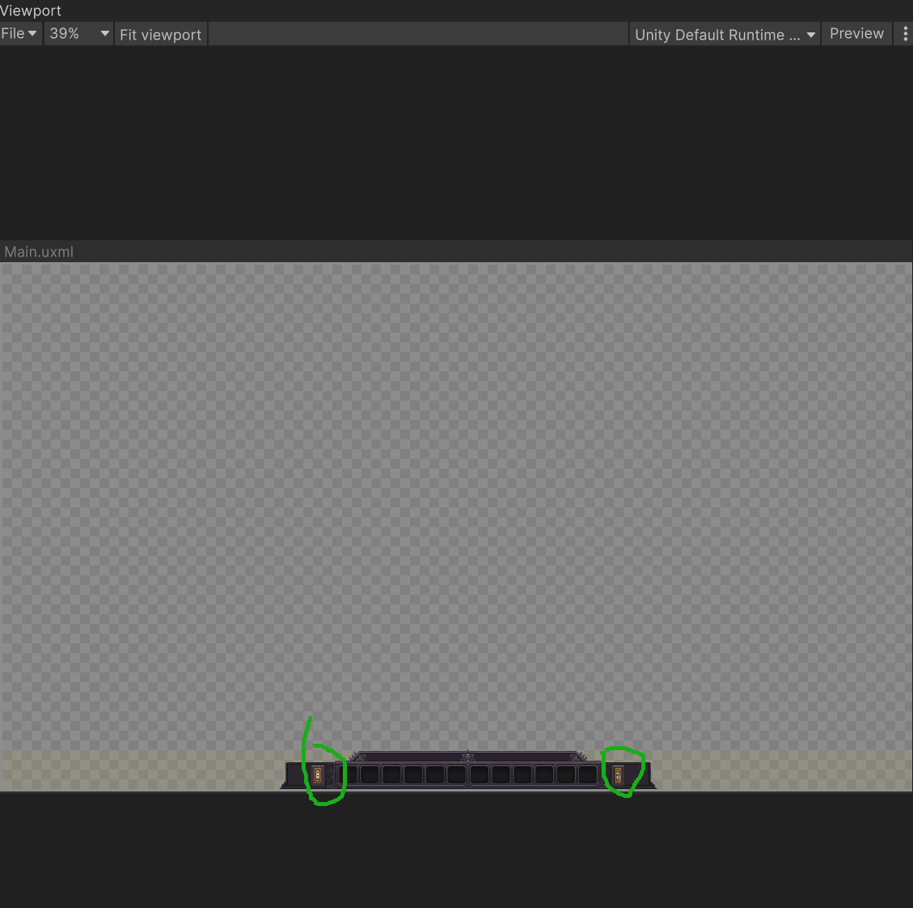Viewport: 913px width, 908px height.
Task: Click the star emblem atop the hotbar
Action: 467,755
